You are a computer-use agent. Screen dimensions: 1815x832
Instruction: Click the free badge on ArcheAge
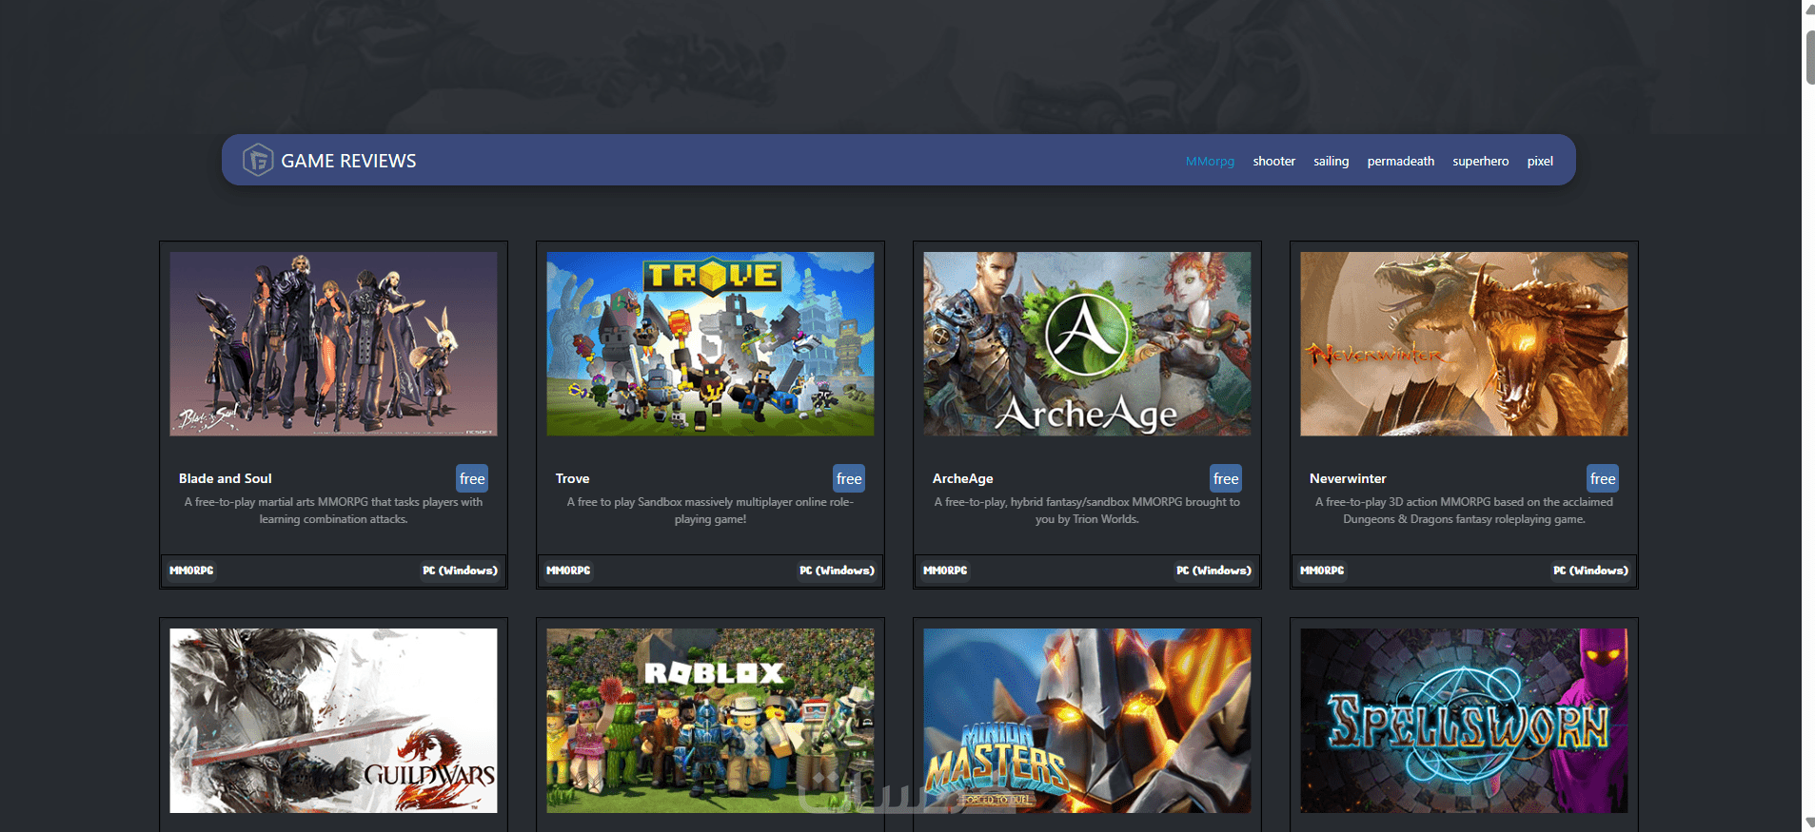pyautogui.click(x=1226, y=478)
